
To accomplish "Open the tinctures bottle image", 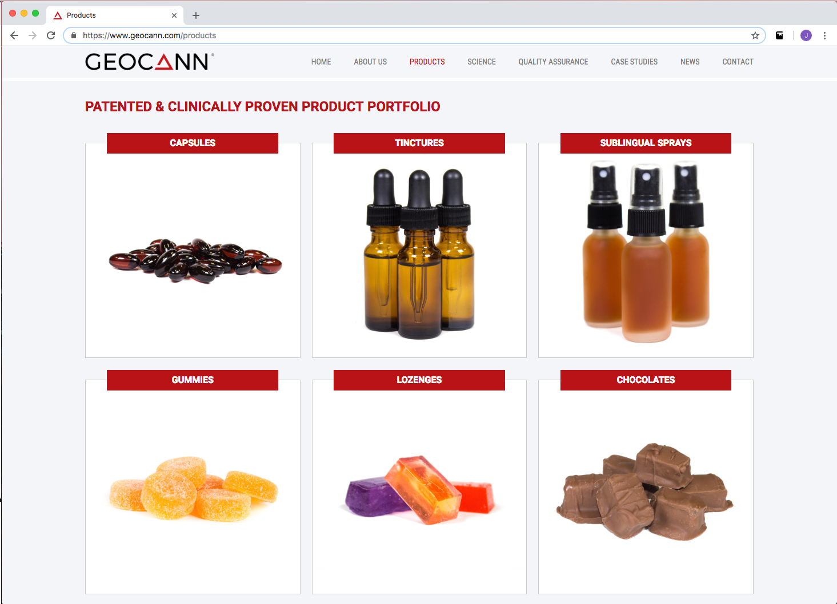I will (x=419, y=253).
